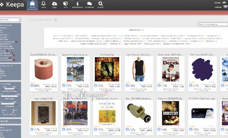
Task: Click Interviewing for Solutions book thumbnail
Action: pos(107,113)
